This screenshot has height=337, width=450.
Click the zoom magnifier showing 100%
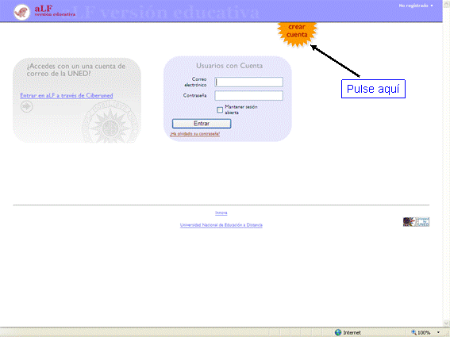pyautogui.click(x=413, y=332)
